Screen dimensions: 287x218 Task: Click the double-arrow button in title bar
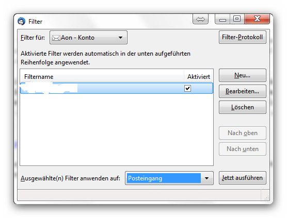pyautogui.click(x=200, y=19)
